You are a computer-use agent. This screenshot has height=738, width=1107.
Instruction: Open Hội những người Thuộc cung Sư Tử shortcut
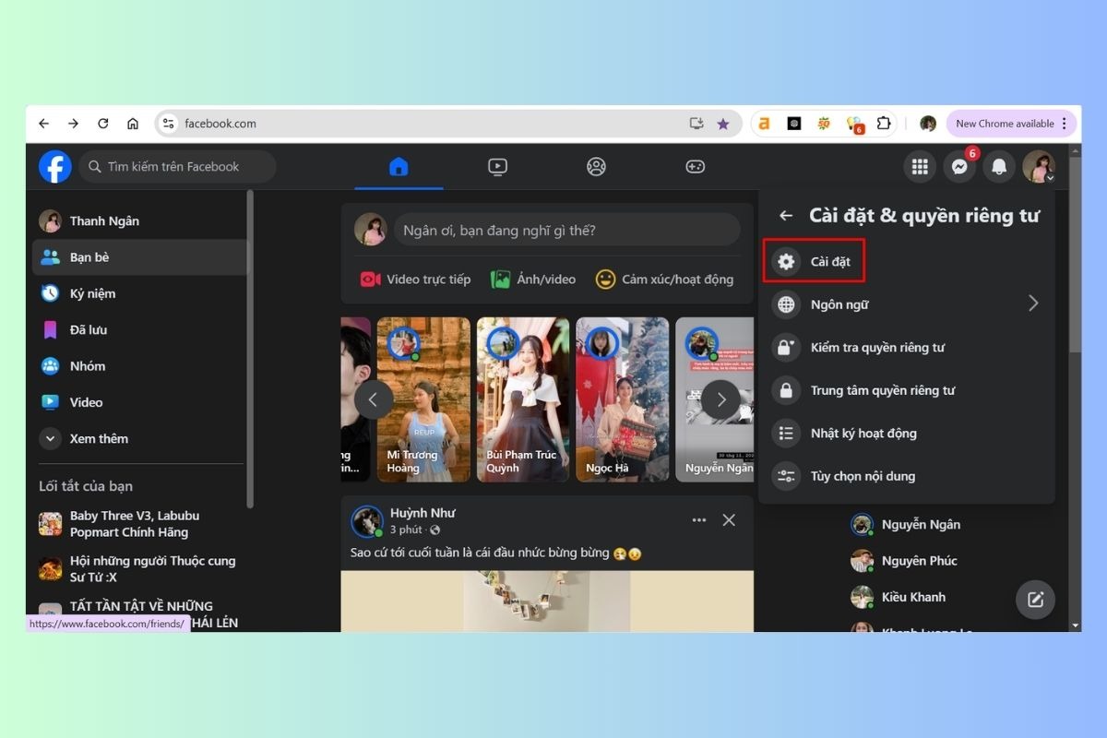coord(140,569)
